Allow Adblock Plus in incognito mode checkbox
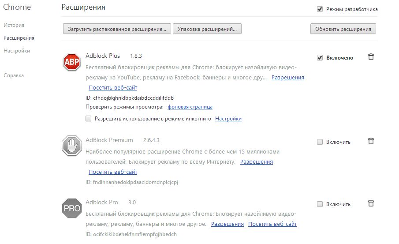This screenshot has height=244, width=399. (x=88, y=118)
